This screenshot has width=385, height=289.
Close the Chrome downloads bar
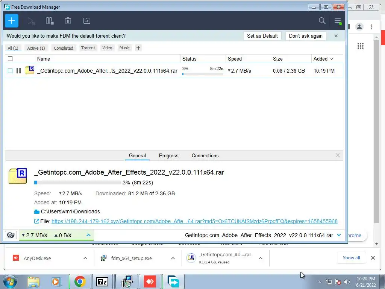pos(373,258)
